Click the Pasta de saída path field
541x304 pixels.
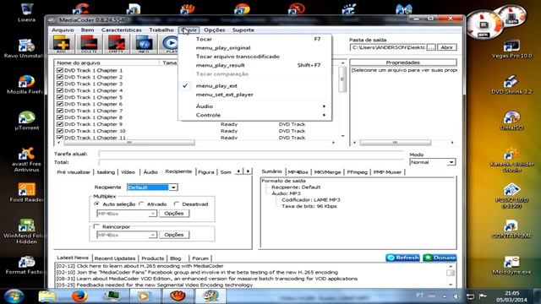[x=387, y=47]
